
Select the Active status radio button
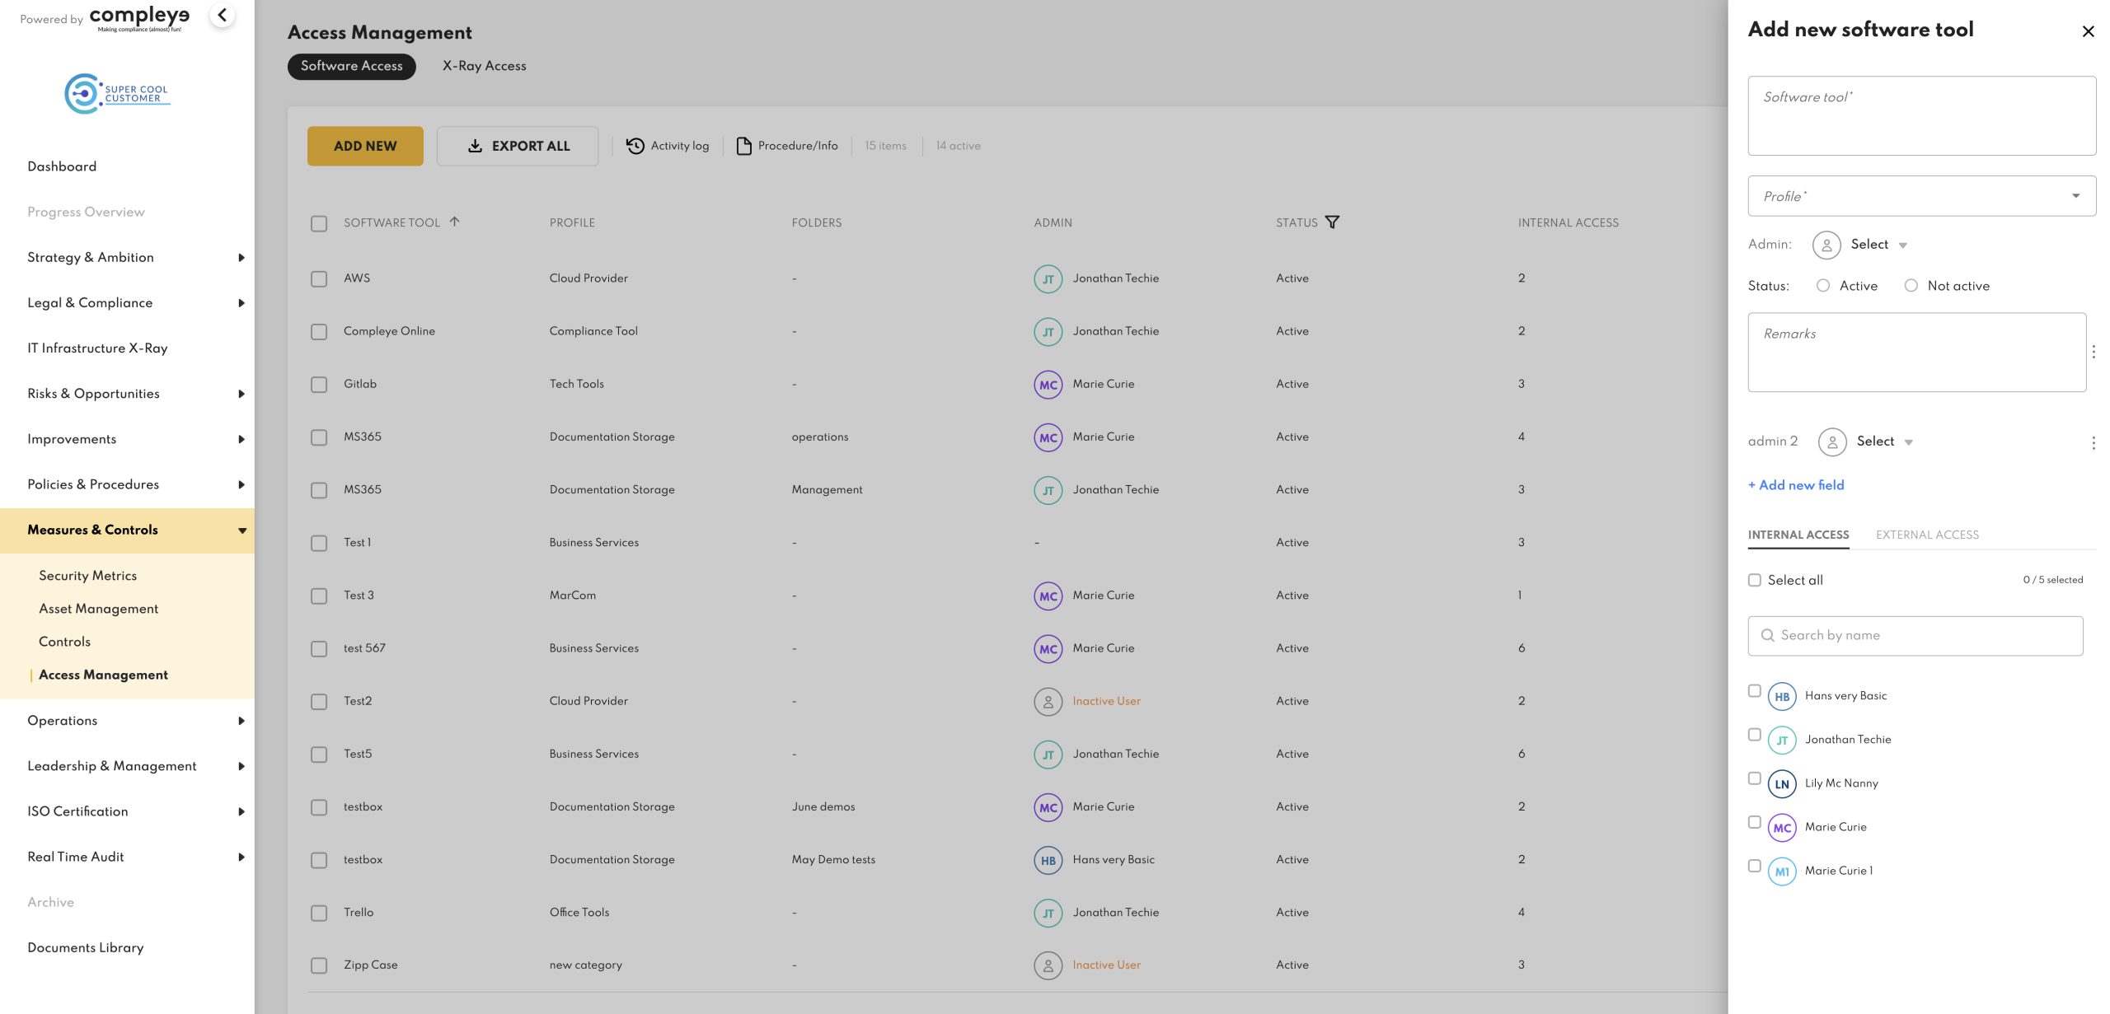click(1823, 286)
